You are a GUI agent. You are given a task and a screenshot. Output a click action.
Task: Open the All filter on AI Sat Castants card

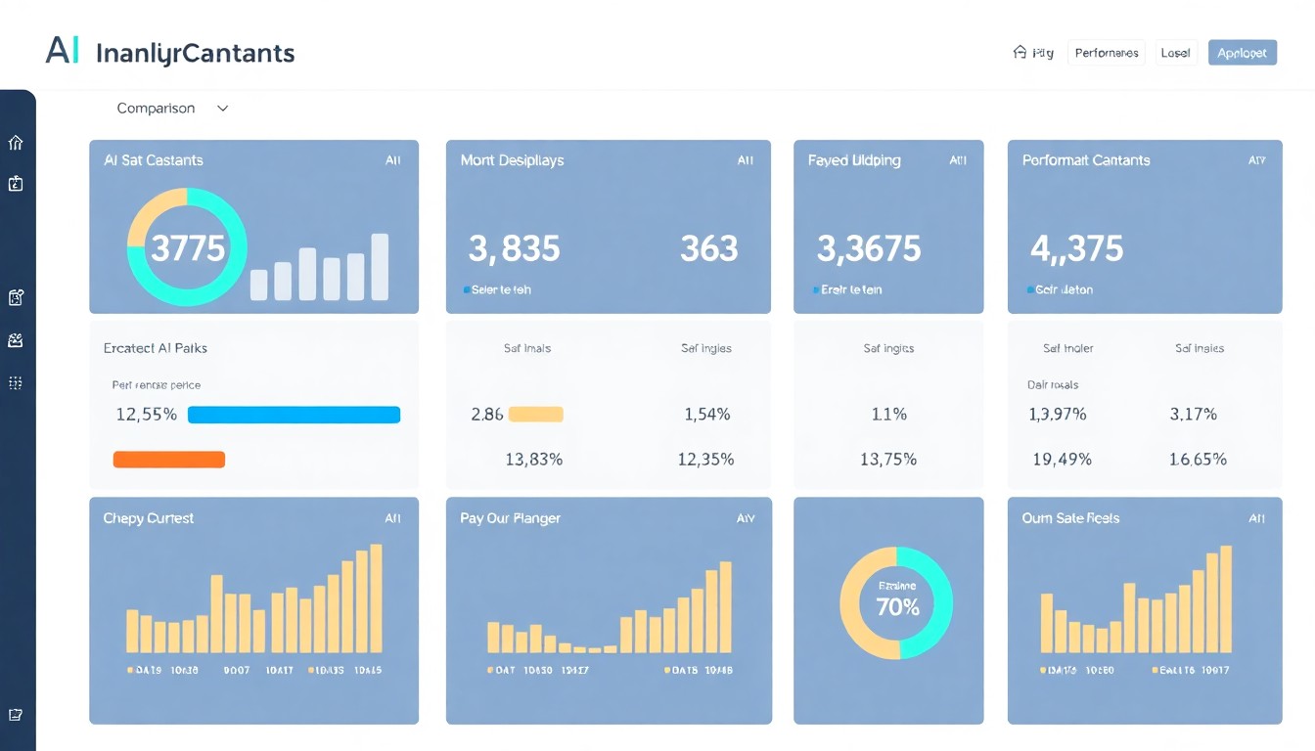[392, 160]
